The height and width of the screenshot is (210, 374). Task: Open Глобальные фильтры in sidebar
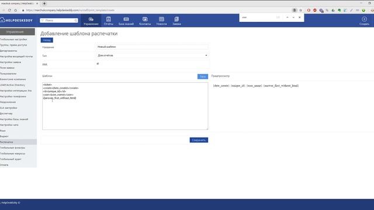[13, 148]
